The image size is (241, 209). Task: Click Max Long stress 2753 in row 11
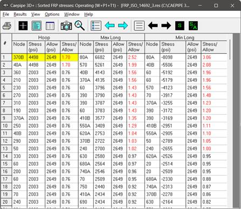[102, 134]
